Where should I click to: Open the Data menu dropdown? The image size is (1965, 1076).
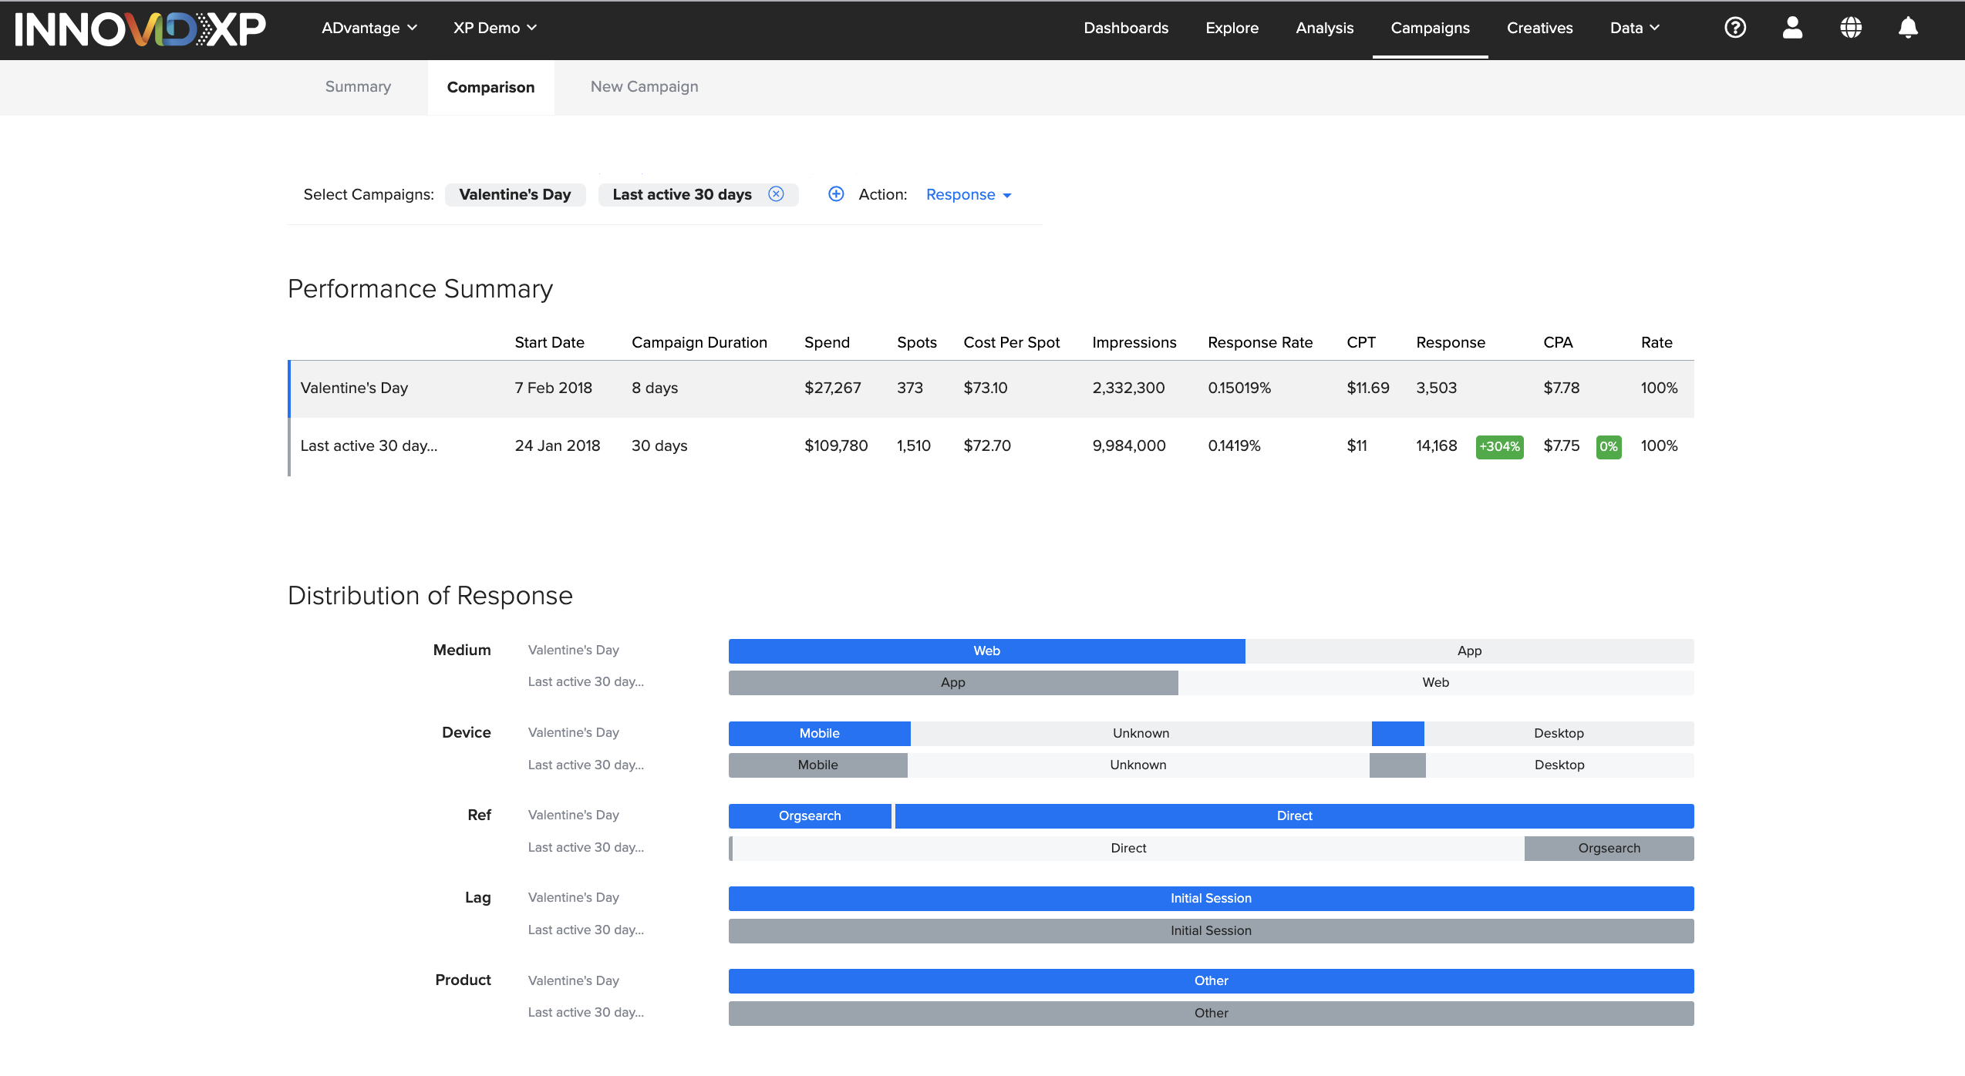pyautogui.click(x=1634, y=28)
